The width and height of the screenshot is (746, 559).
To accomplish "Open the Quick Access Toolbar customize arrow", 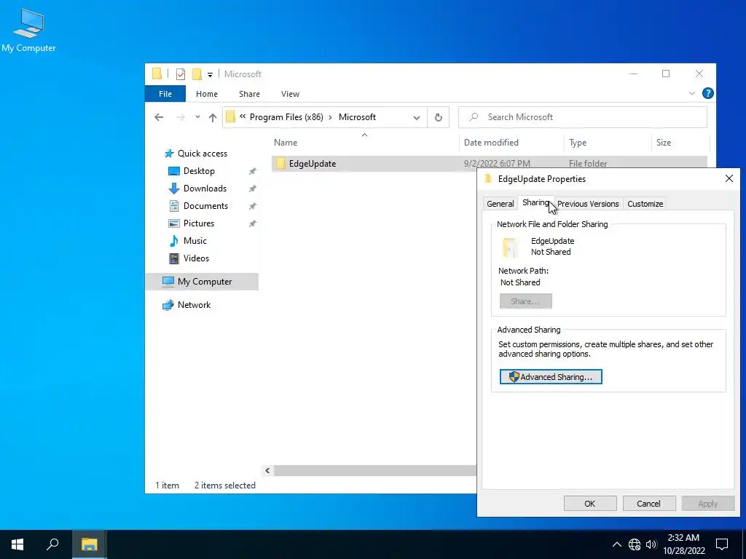I will 210,75.
